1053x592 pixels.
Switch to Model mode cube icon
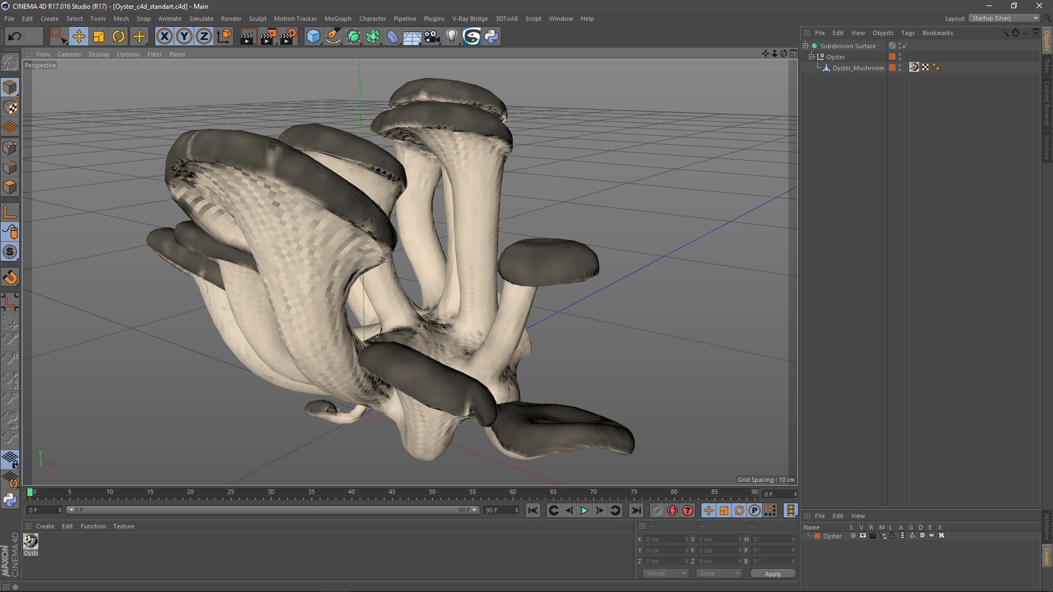(x=10, y=87)
